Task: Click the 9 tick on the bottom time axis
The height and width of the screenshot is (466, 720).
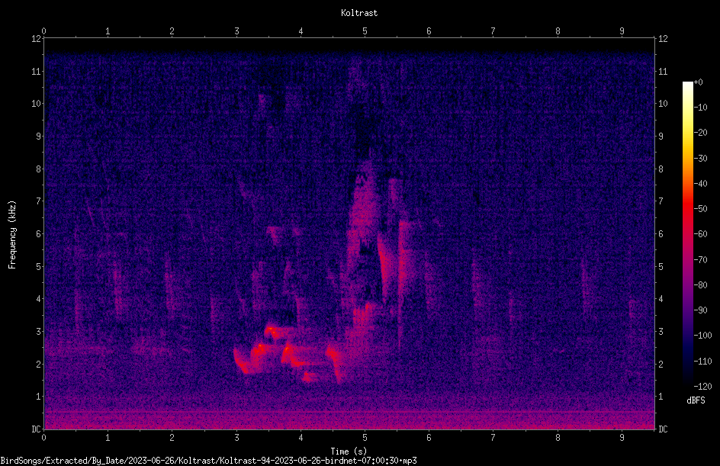Action: point(622,438)
